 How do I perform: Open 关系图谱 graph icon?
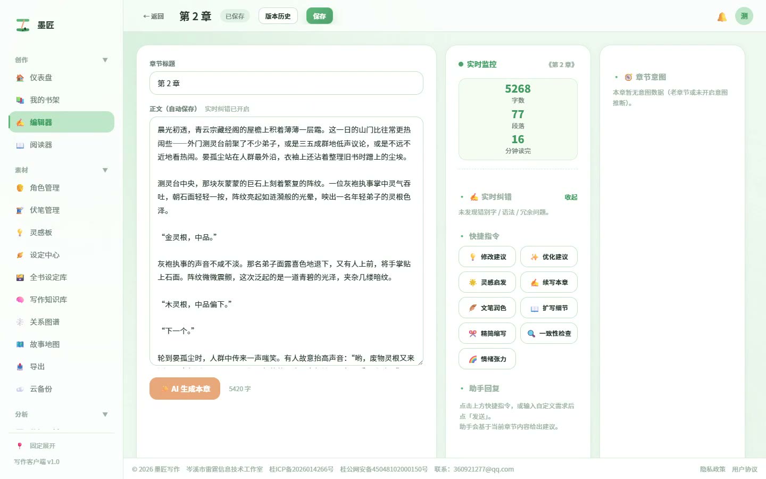20,322
